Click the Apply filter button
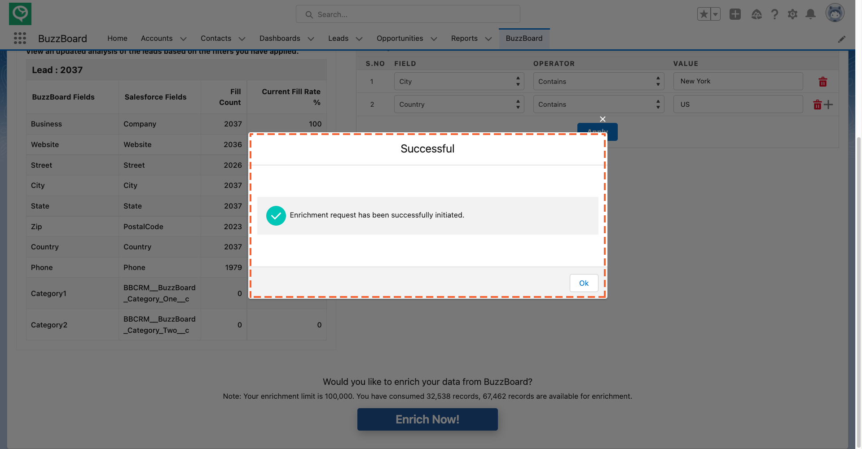Screen dimensions: 862x449 point(597,131)
